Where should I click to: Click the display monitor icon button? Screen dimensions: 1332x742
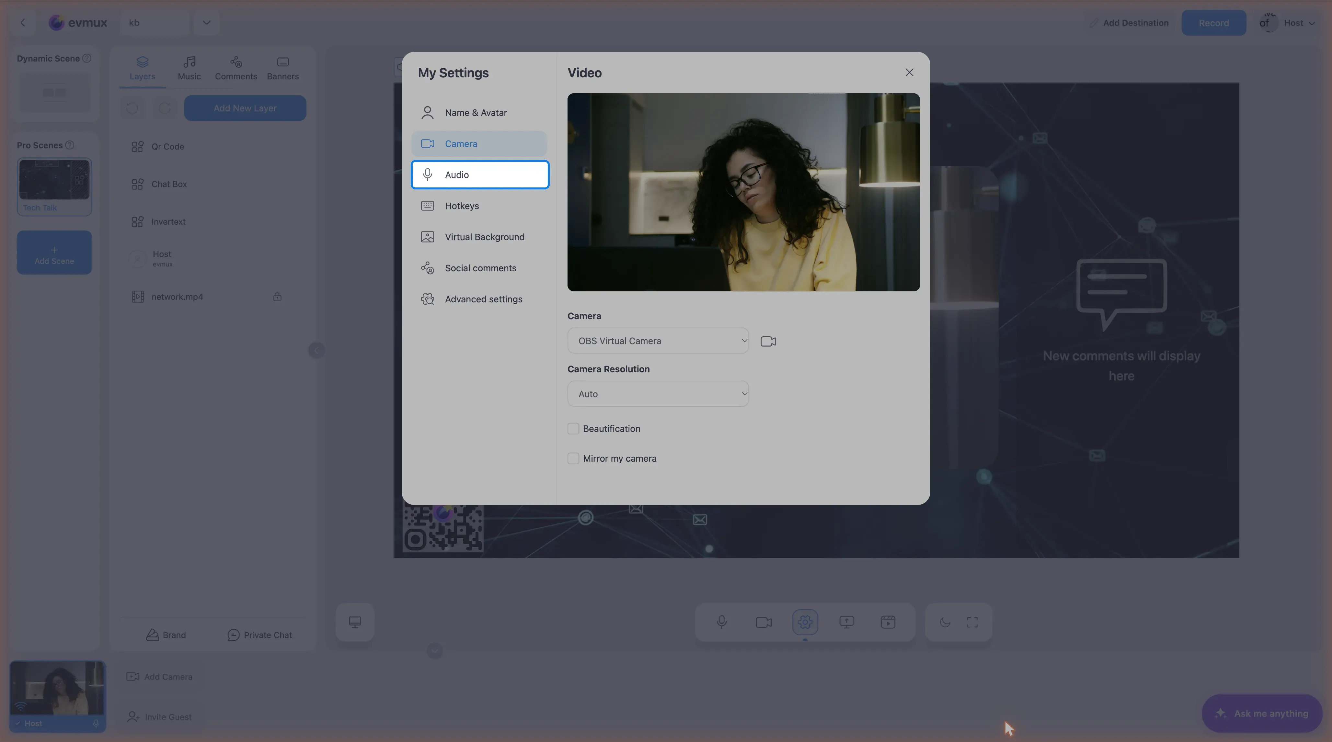tap(355, 622)
